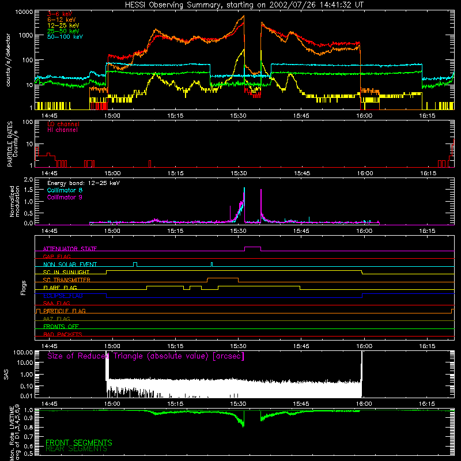
Task: Click the 100.00 tick on SAS plot
Action: point(23,352)
